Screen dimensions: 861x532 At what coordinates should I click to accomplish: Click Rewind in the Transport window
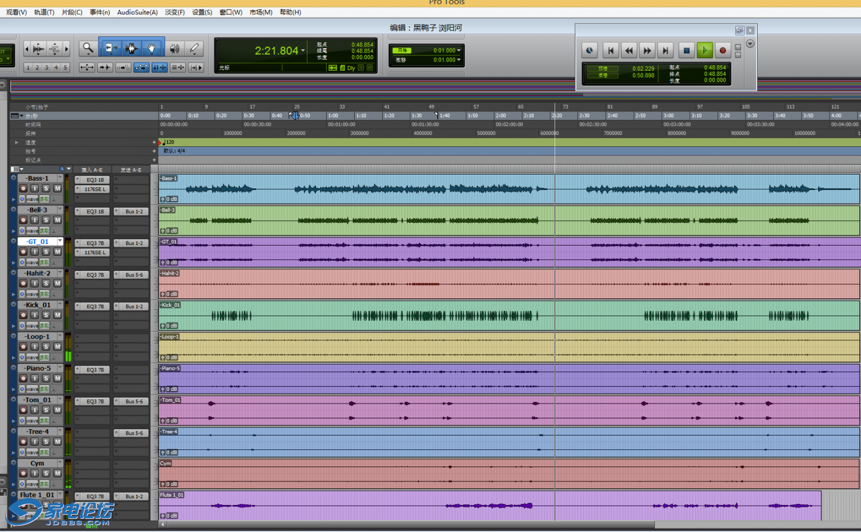coord(629,51)
